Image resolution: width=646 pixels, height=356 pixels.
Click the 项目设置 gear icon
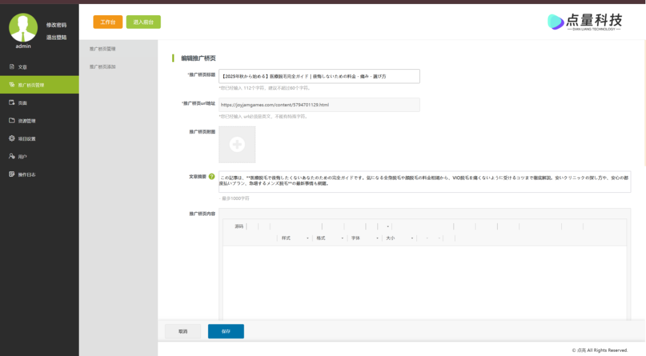[12, 139]
